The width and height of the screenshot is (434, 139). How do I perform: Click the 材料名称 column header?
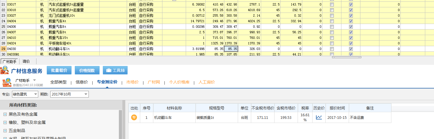point(174,108)
